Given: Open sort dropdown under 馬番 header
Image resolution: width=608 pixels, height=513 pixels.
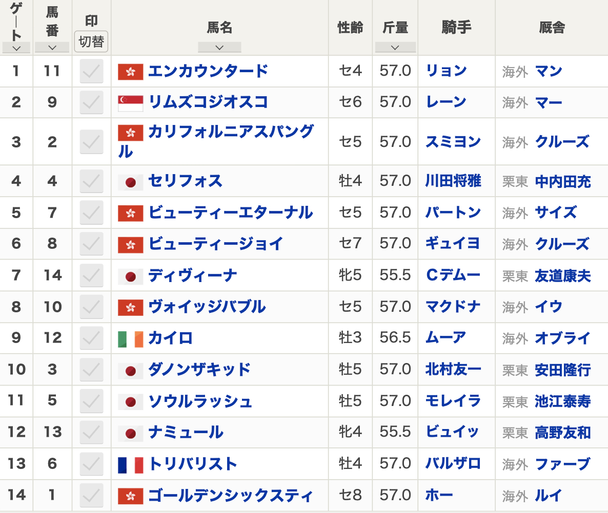Looking at the screenshot, I should coord(52,48).
